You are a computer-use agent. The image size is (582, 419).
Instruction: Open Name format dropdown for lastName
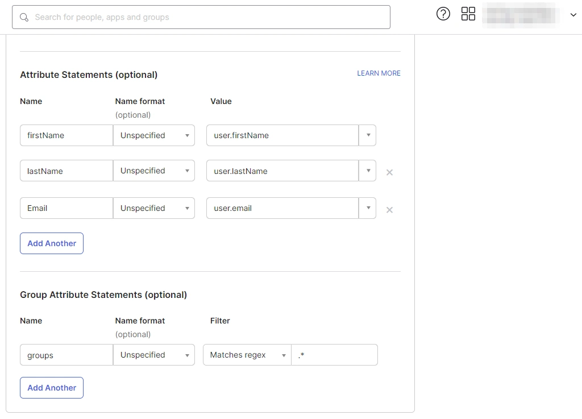pyautogui.click(x=154, y=171)
